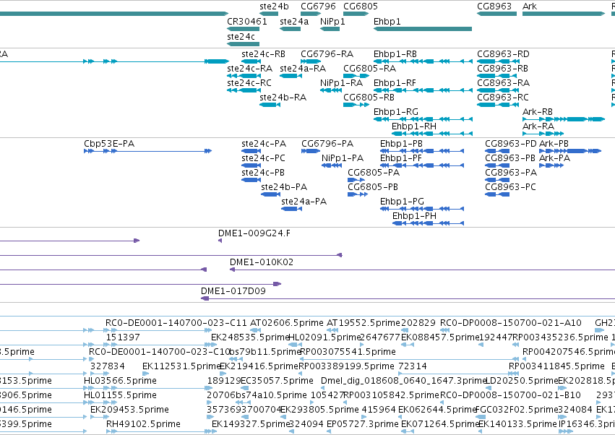Click protein CG8963-PD
615x435 pixels.
(497, 151)
